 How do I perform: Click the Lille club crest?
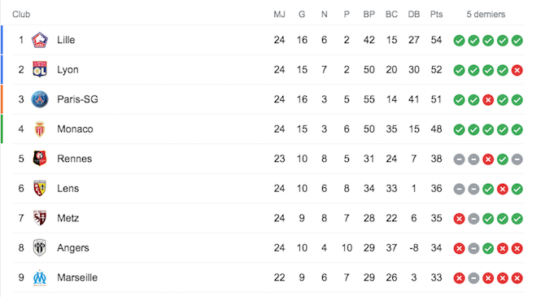click(40, 40)
